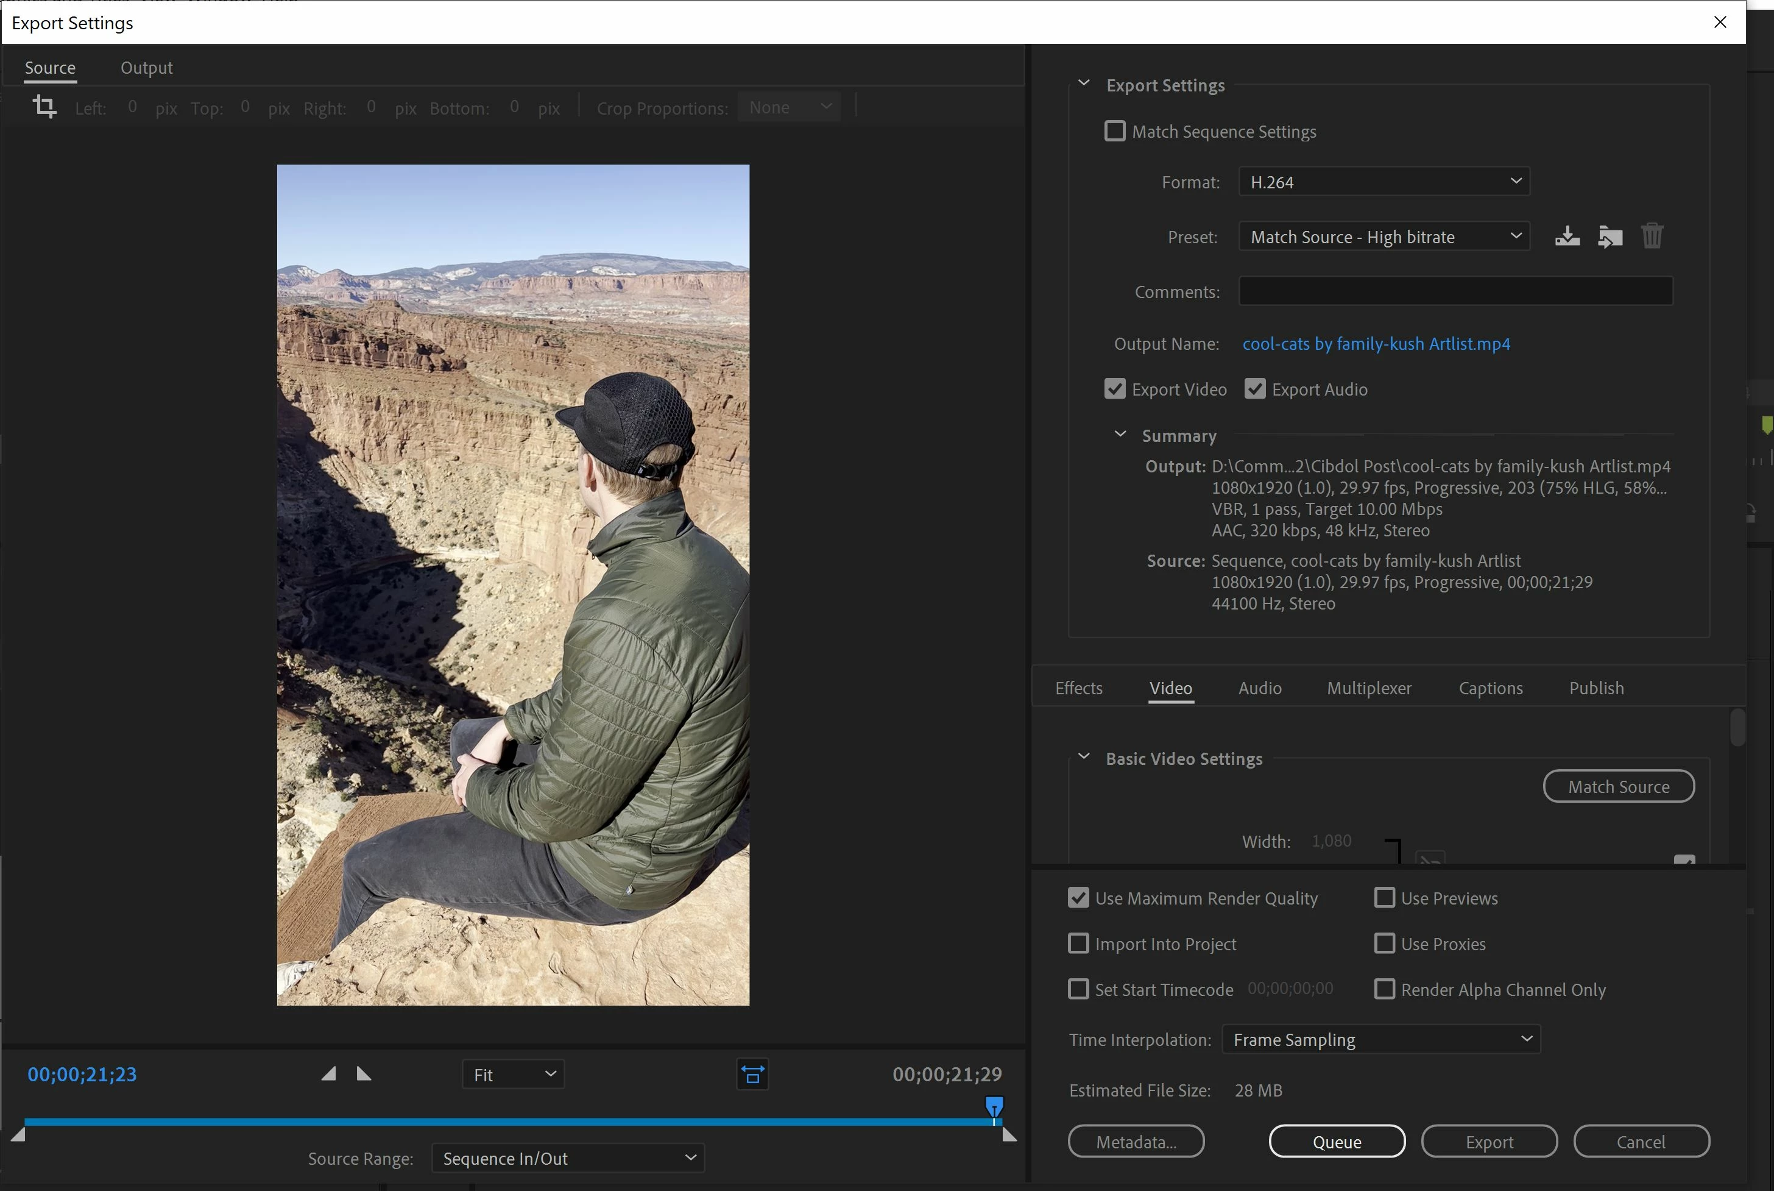Click the Import Preset icon
The image size is (1774, 1191).
[x=1610, y=237]
